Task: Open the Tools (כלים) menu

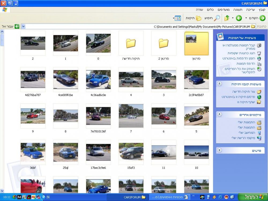Action: (x=210, y=10)
